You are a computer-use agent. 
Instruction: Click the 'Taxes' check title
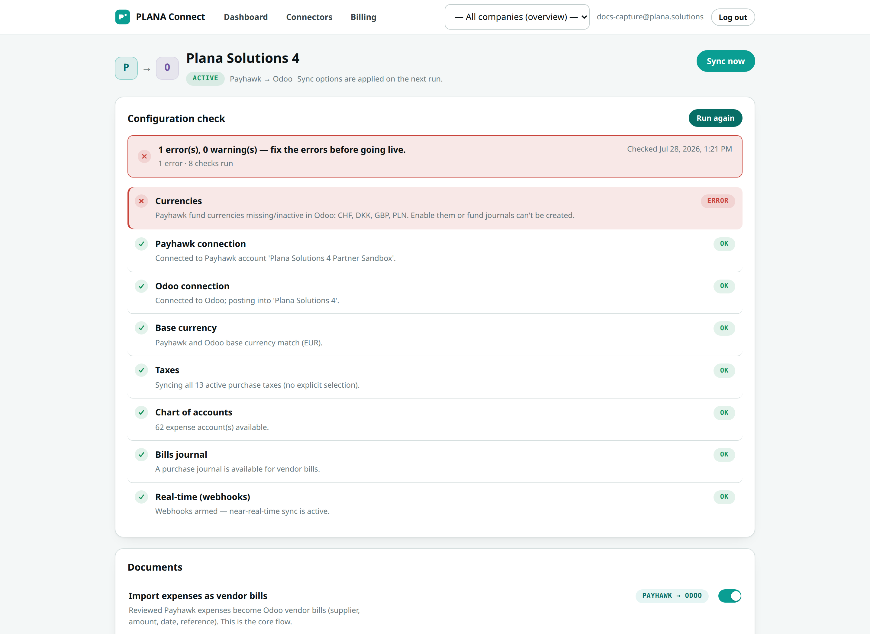167,370
